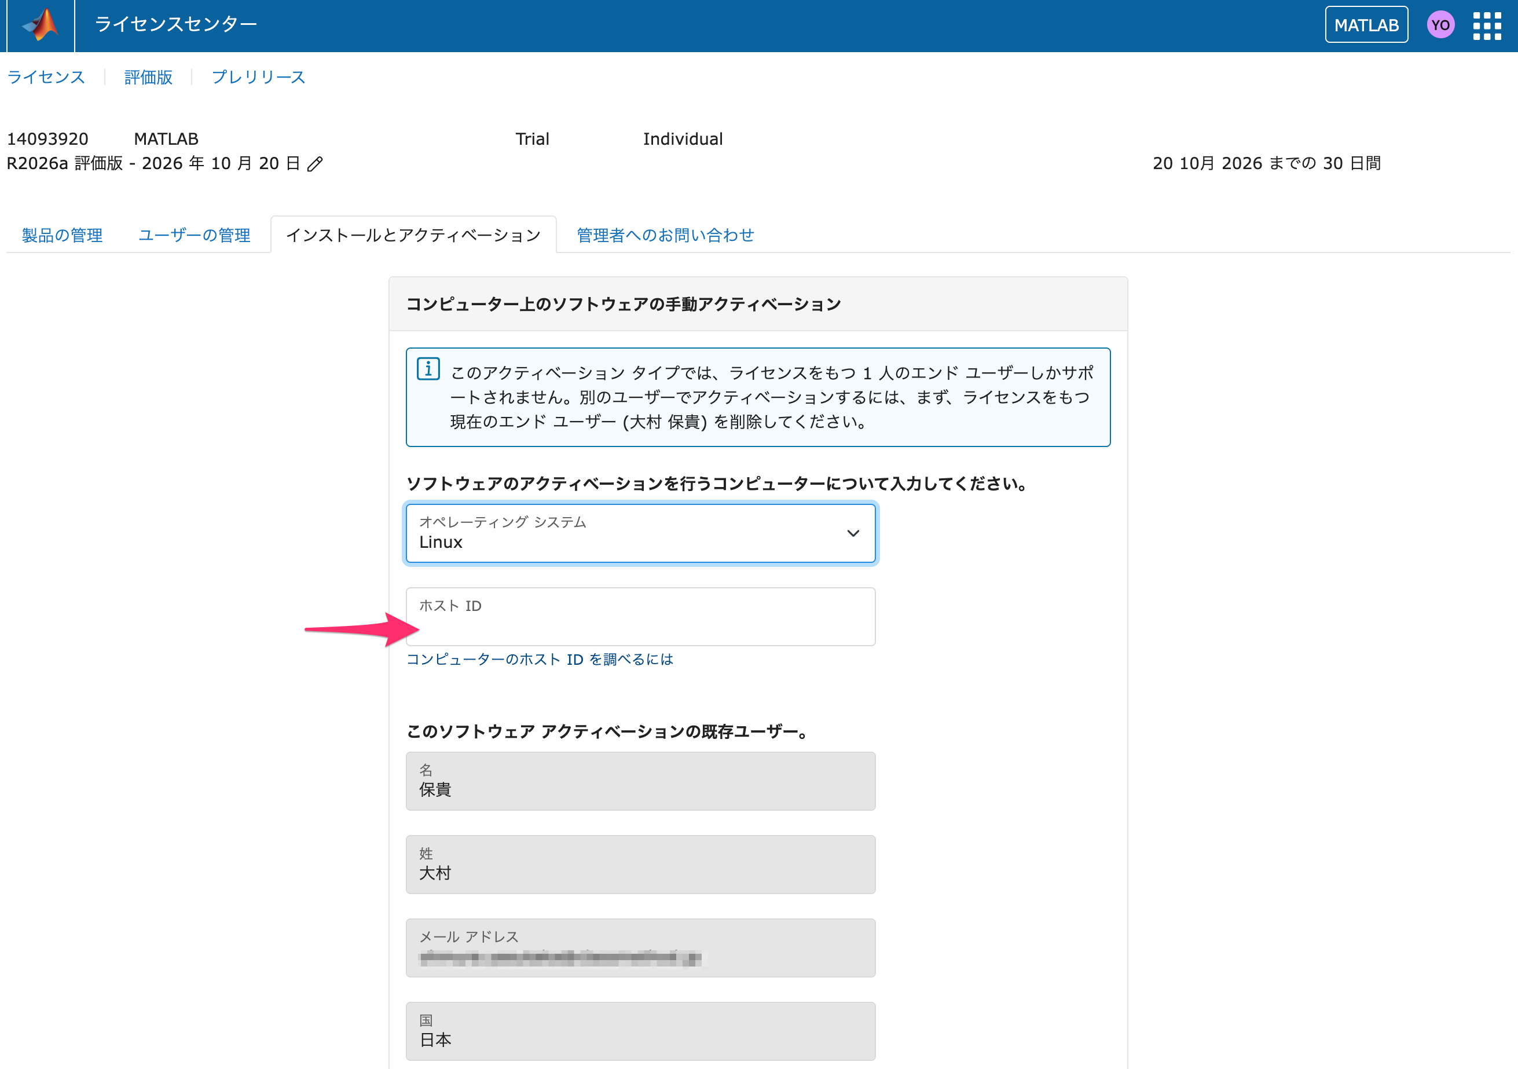
Task: Open the ライセンス navigation link
Action: tap(46, 78)
